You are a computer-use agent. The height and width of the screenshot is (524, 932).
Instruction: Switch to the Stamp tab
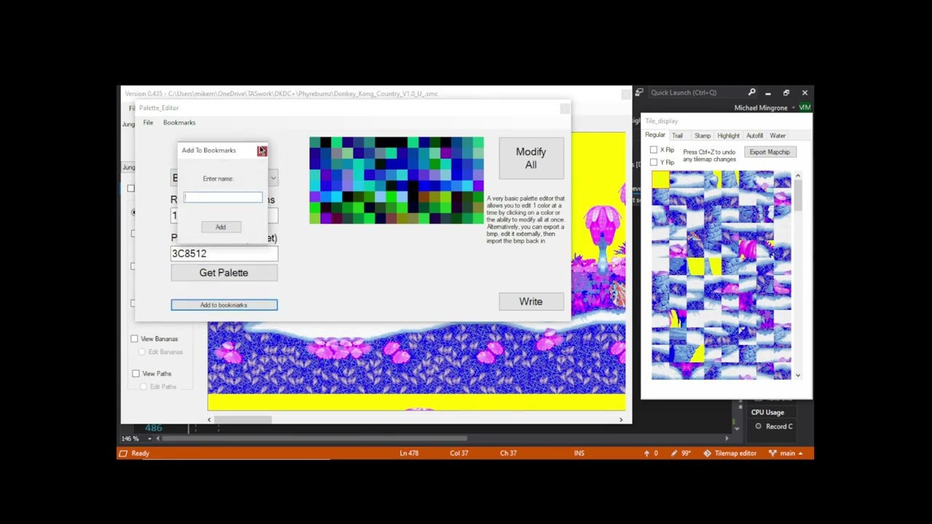point(703,136)
